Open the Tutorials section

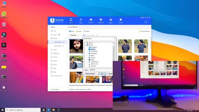pyautogui.click(x=121, y=21)
